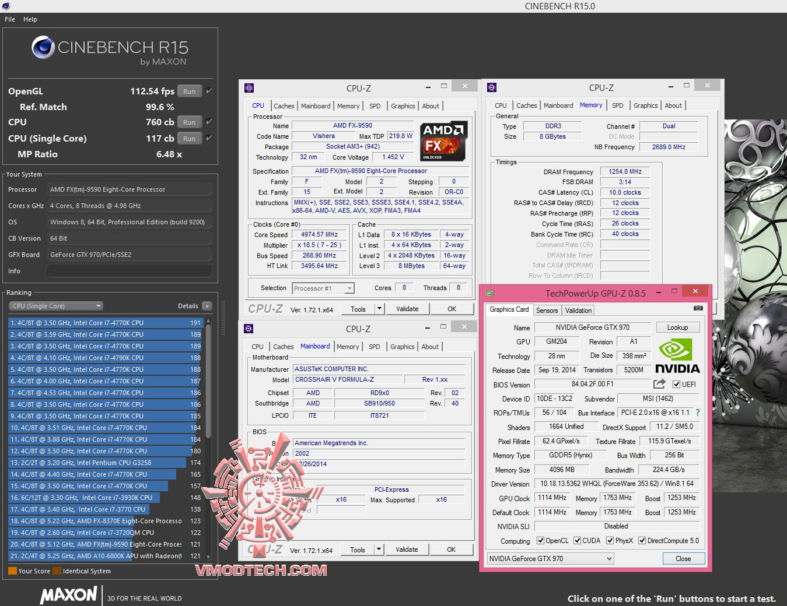Click the title bar icon of the CPU-Z processor window
The height and width of the screenshot is (606, 787).
click(x=249, y=88)
